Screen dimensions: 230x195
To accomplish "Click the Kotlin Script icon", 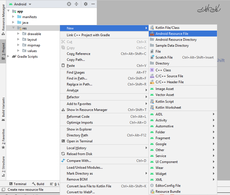I will pos(152,102).
